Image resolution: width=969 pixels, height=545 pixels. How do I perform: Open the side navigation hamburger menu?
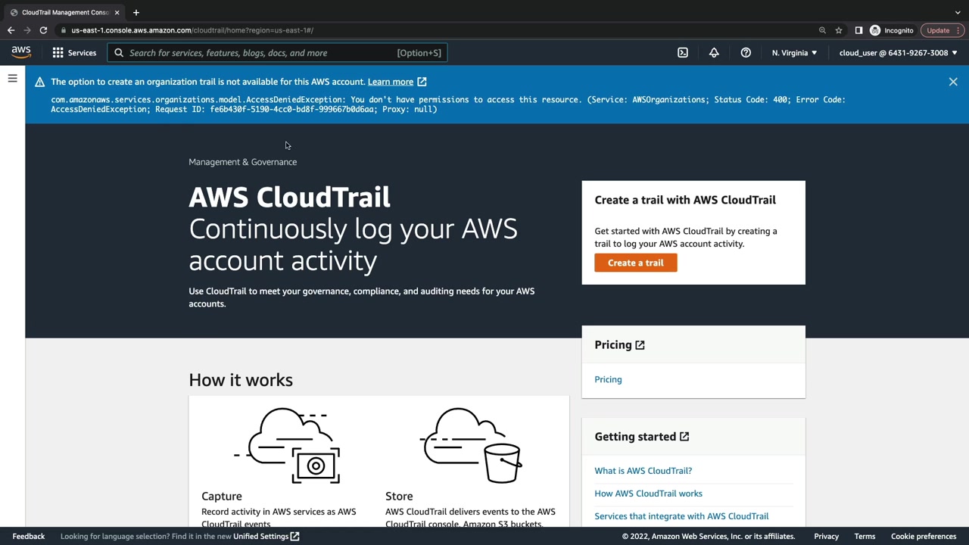tap(12, 79)
